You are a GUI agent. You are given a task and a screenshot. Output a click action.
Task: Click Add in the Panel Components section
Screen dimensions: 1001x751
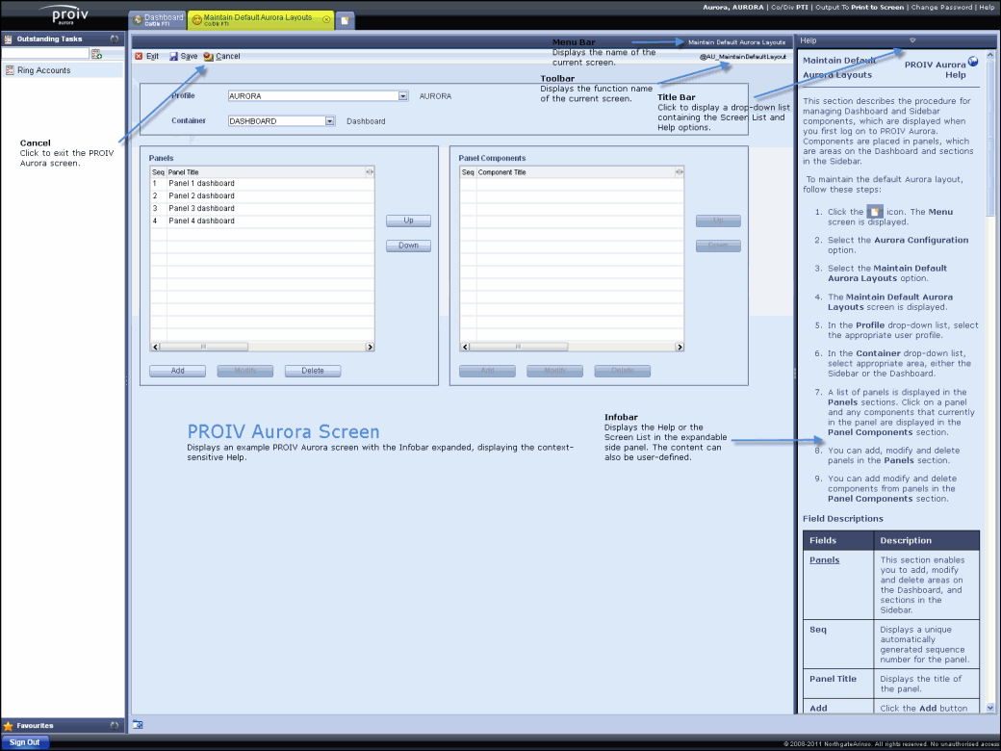click(487, 371)
